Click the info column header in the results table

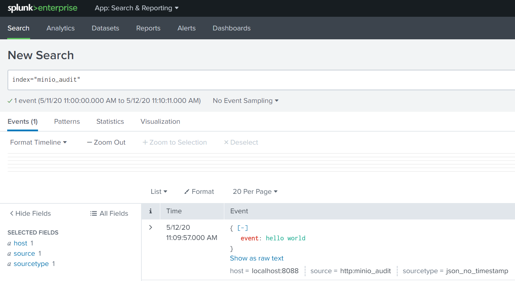tap(151, 211)
